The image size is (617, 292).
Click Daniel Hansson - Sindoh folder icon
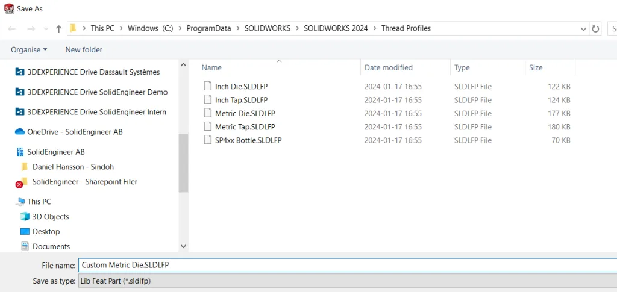pos(24,167)
